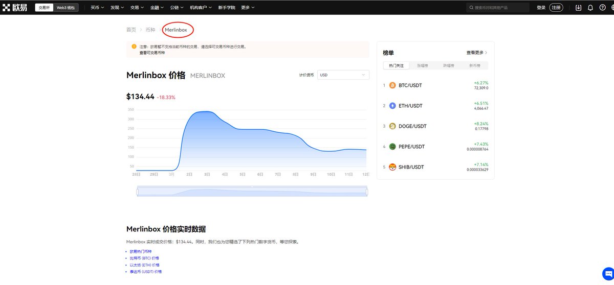Screen dimensions: 614x285
Task: Click the PEPE/USDT row text
Action: 412,147
